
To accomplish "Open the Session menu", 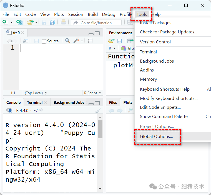I will point(76,14).
